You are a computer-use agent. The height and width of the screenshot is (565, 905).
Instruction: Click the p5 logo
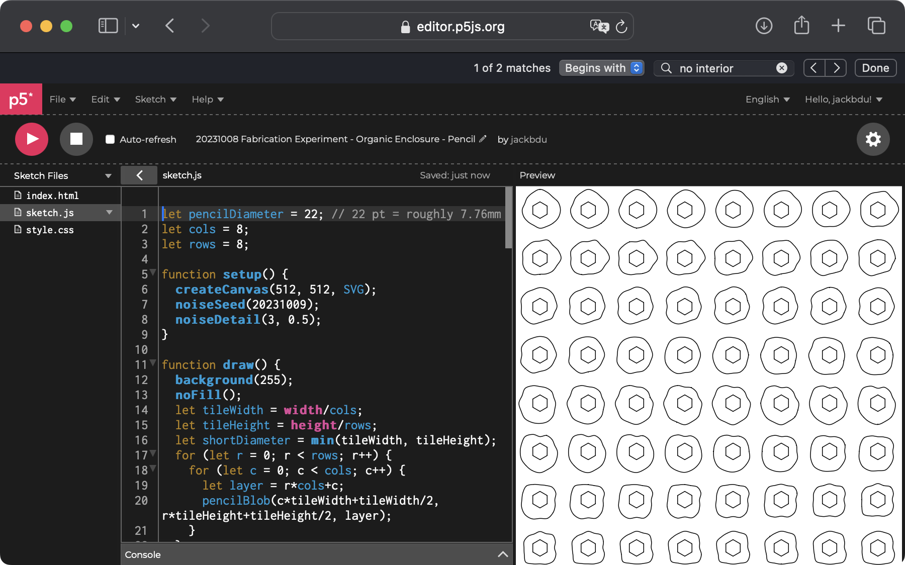[x=21, y=100]
